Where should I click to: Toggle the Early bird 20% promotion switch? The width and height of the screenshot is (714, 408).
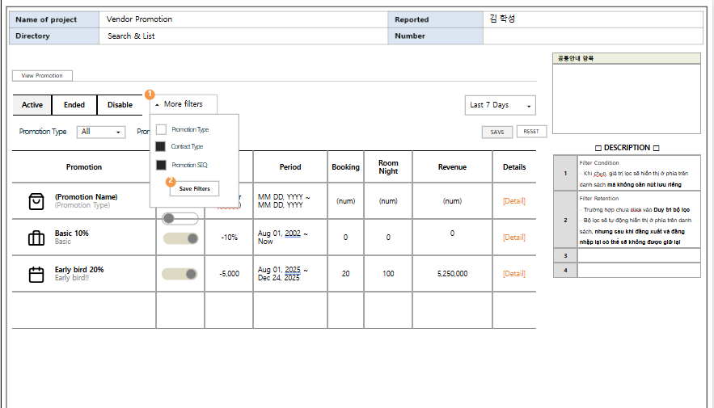point(181,274)
